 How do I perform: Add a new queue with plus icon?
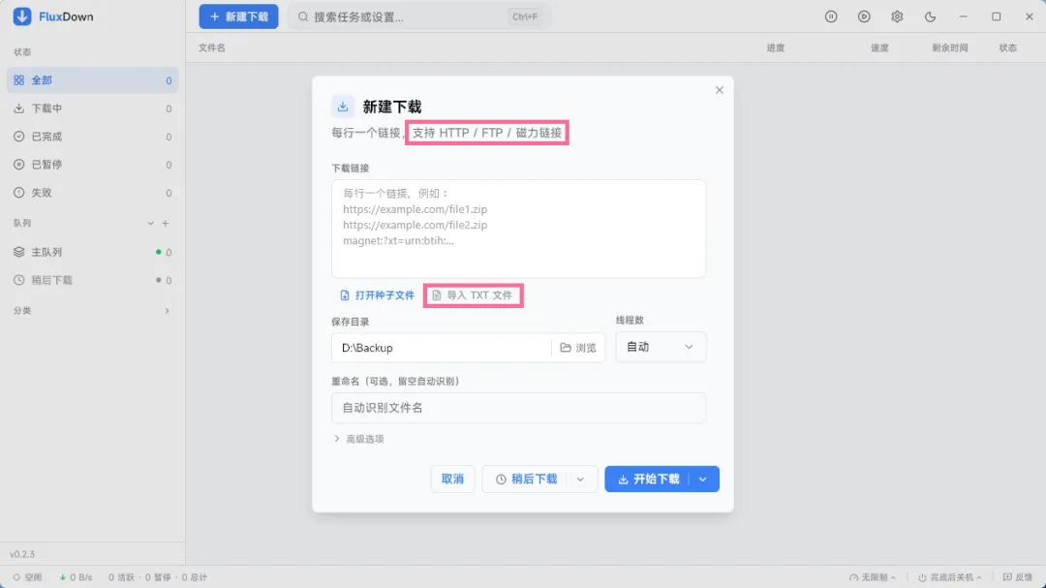coord(166,223)
